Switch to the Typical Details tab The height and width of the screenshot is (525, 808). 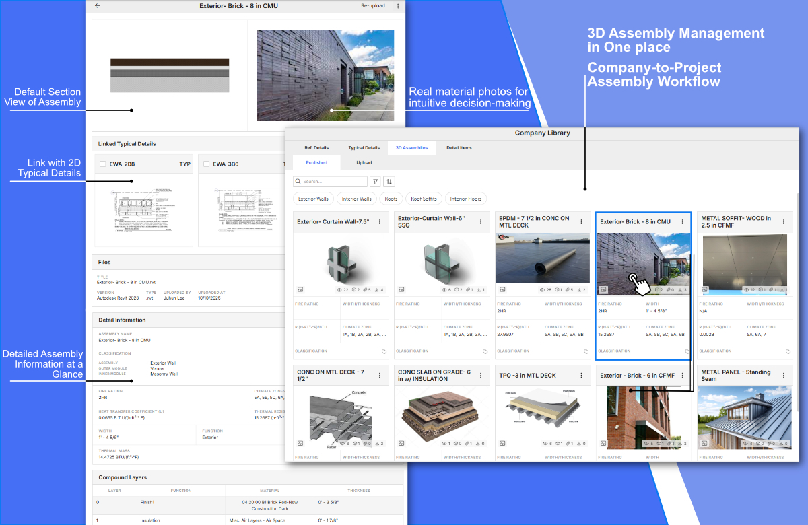[x=364, y=147]
